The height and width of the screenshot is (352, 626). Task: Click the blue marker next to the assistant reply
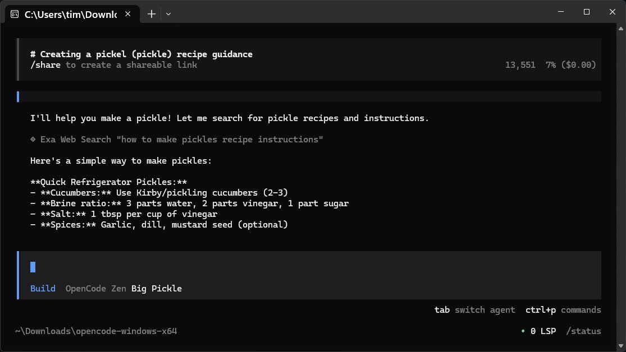[x=17, y=95]
